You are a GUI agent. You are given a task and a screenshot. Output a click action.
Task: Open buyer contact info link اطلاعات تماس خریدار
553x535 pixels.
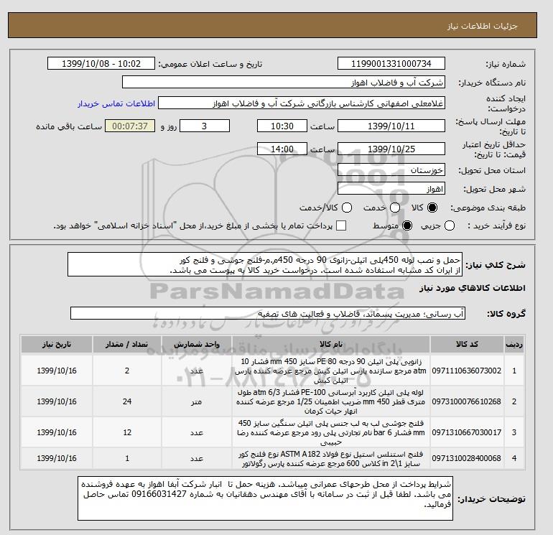pos(116,103)
